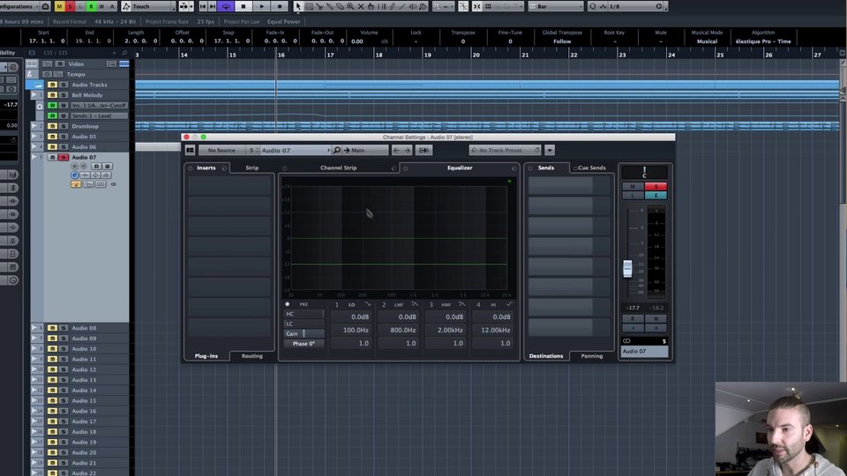The image size is (847, 476).
Task: Select the Glue tool
Action: coord(329,6)
